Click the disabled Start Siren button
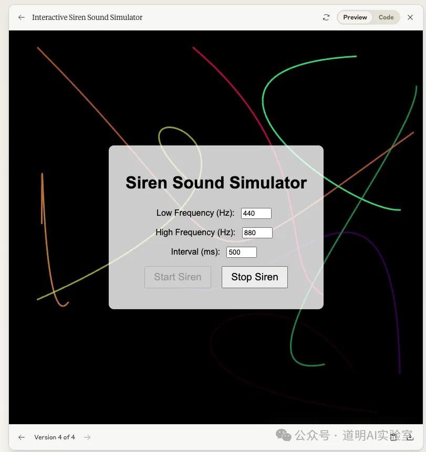426x452 pixels. (178, 276)
